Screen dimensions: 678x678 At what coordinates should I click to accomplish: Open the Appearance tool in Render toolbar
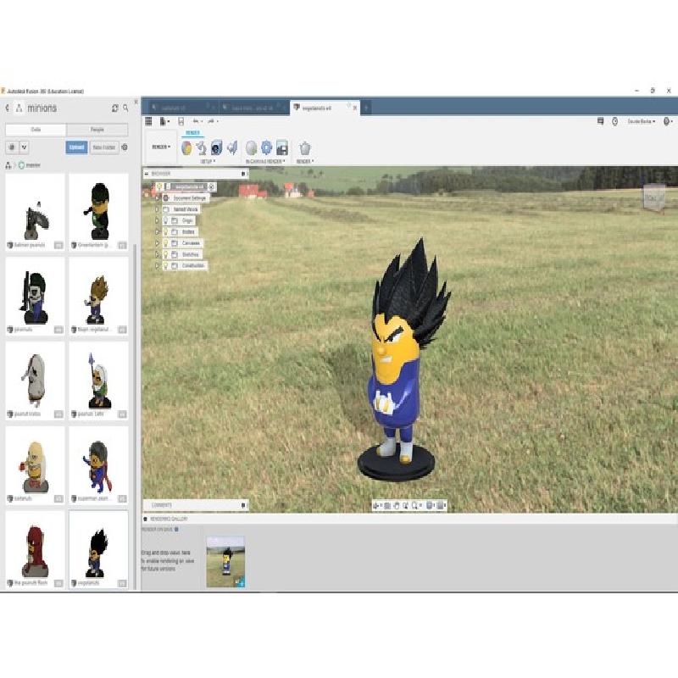click(186, 147)
